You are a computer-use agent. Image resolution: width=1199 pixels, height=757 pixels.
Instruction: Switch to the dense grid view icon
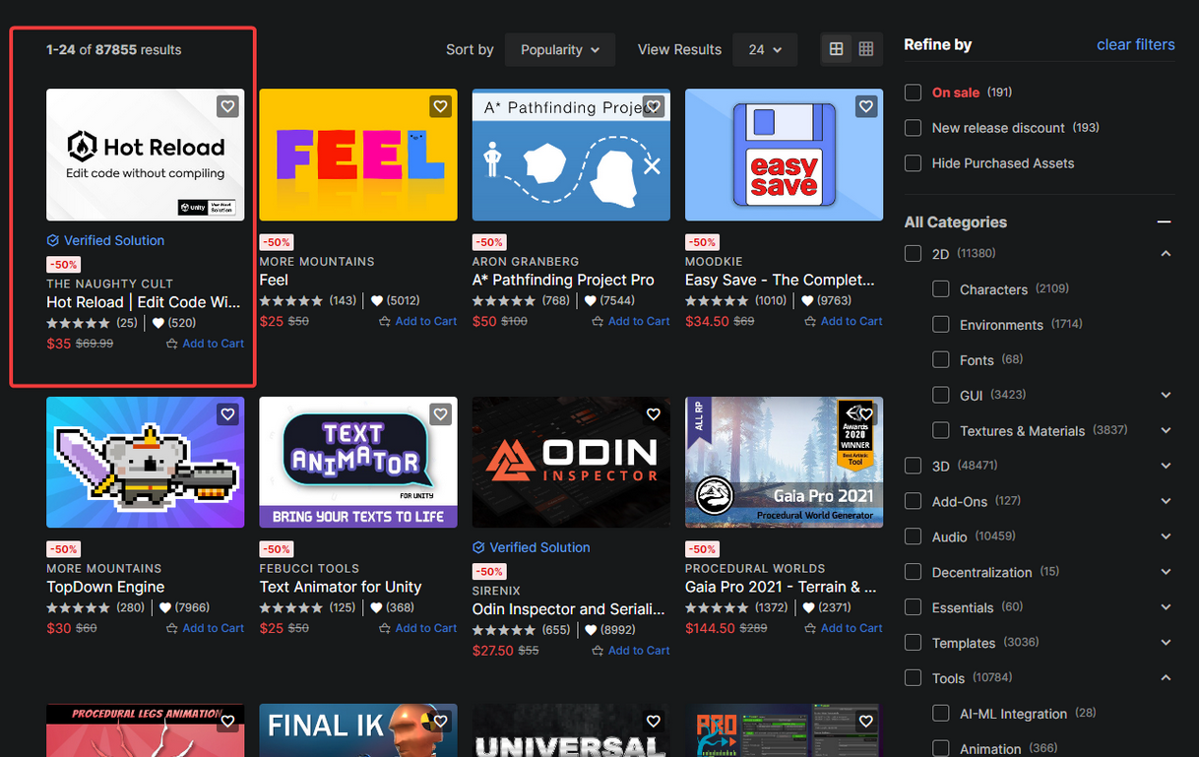[866, 49]
